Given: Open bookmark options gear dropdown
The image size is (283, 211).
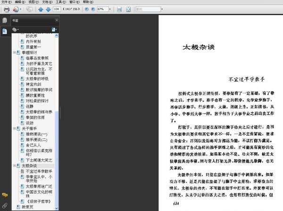Looking at the screenshot, I should pyautogui.click(x=16, y=30).
